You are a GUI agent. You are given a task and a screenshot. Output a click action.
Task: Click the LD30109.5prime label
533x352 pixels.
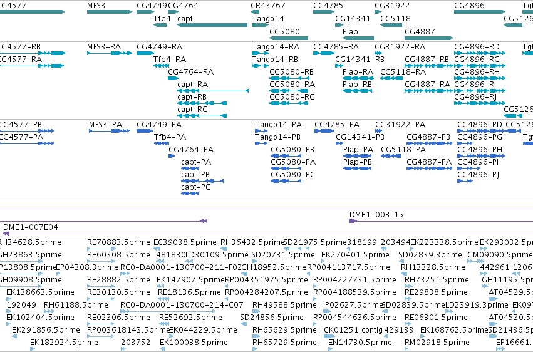pyautogui.click(x=217, y=255)
